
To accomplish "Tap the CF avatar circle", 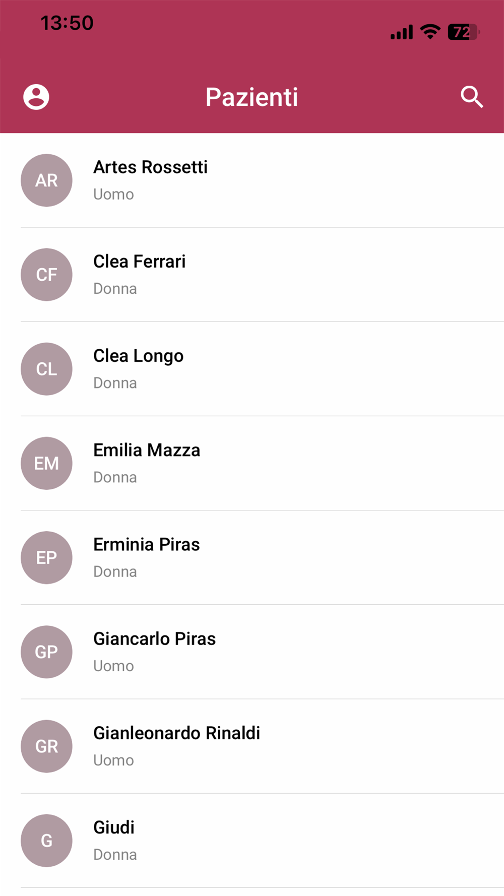I will pyautogui.click(x=46, y=275).
